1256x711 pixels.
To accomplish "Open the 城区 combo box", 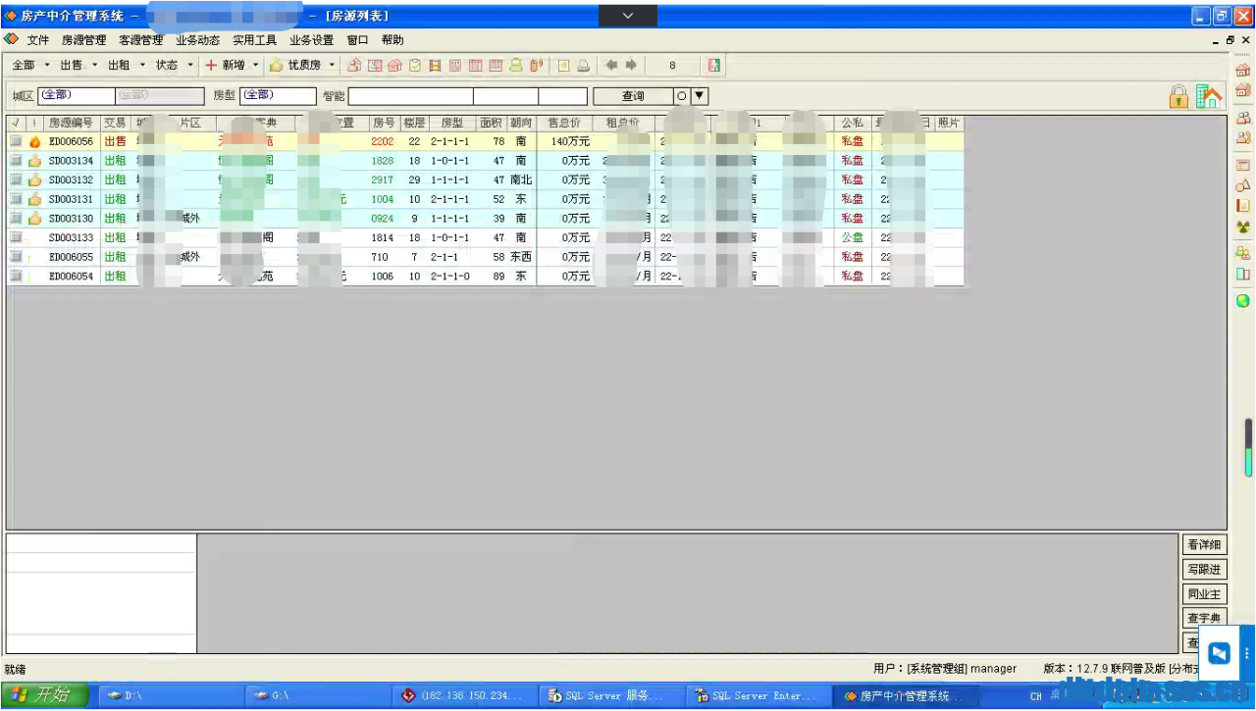I will pyautogui.click(x=76, y=95).
